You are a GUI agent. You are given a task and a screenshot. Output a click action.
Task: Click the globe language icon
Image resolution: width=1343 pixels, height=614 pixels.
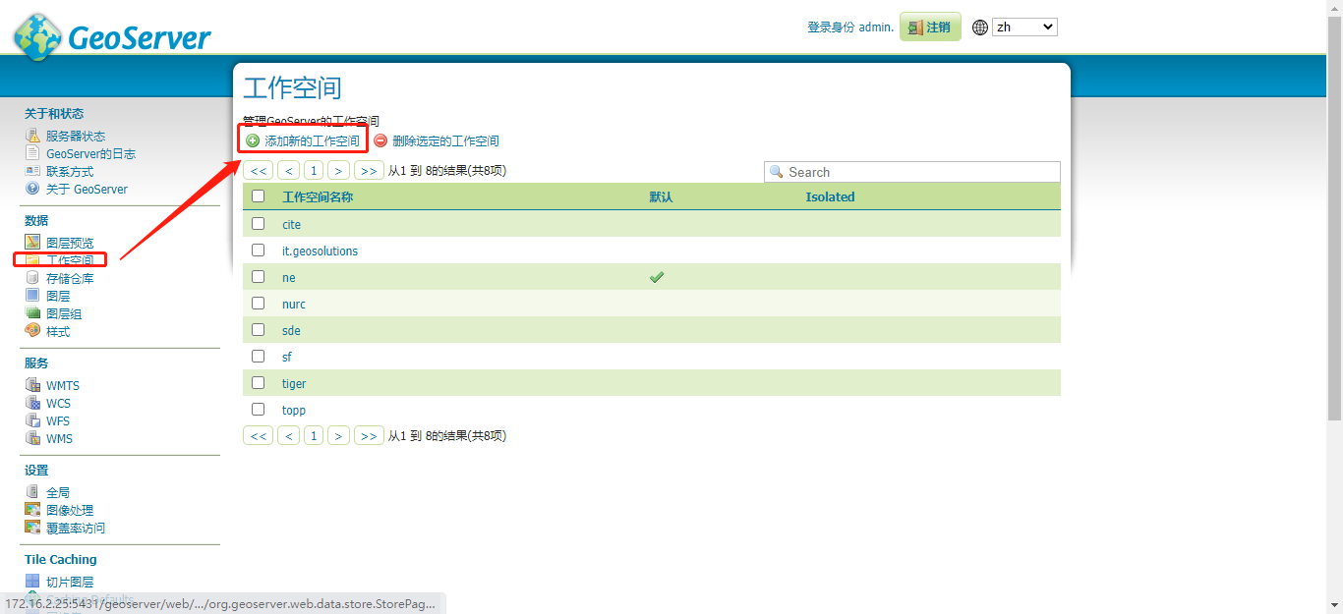pos(980,28)
